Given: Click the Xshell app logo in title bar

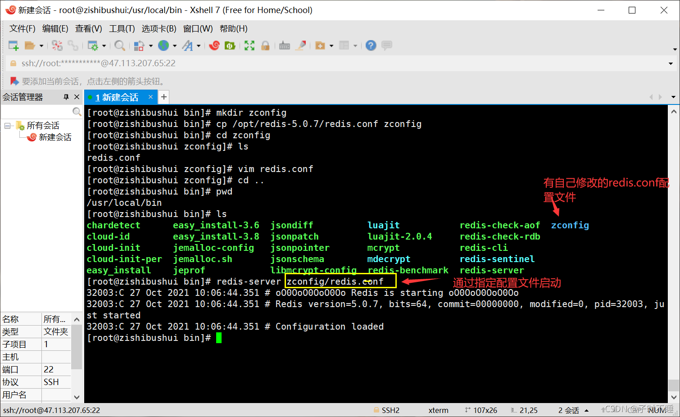Looking at the screenshot, I should 10,10.
